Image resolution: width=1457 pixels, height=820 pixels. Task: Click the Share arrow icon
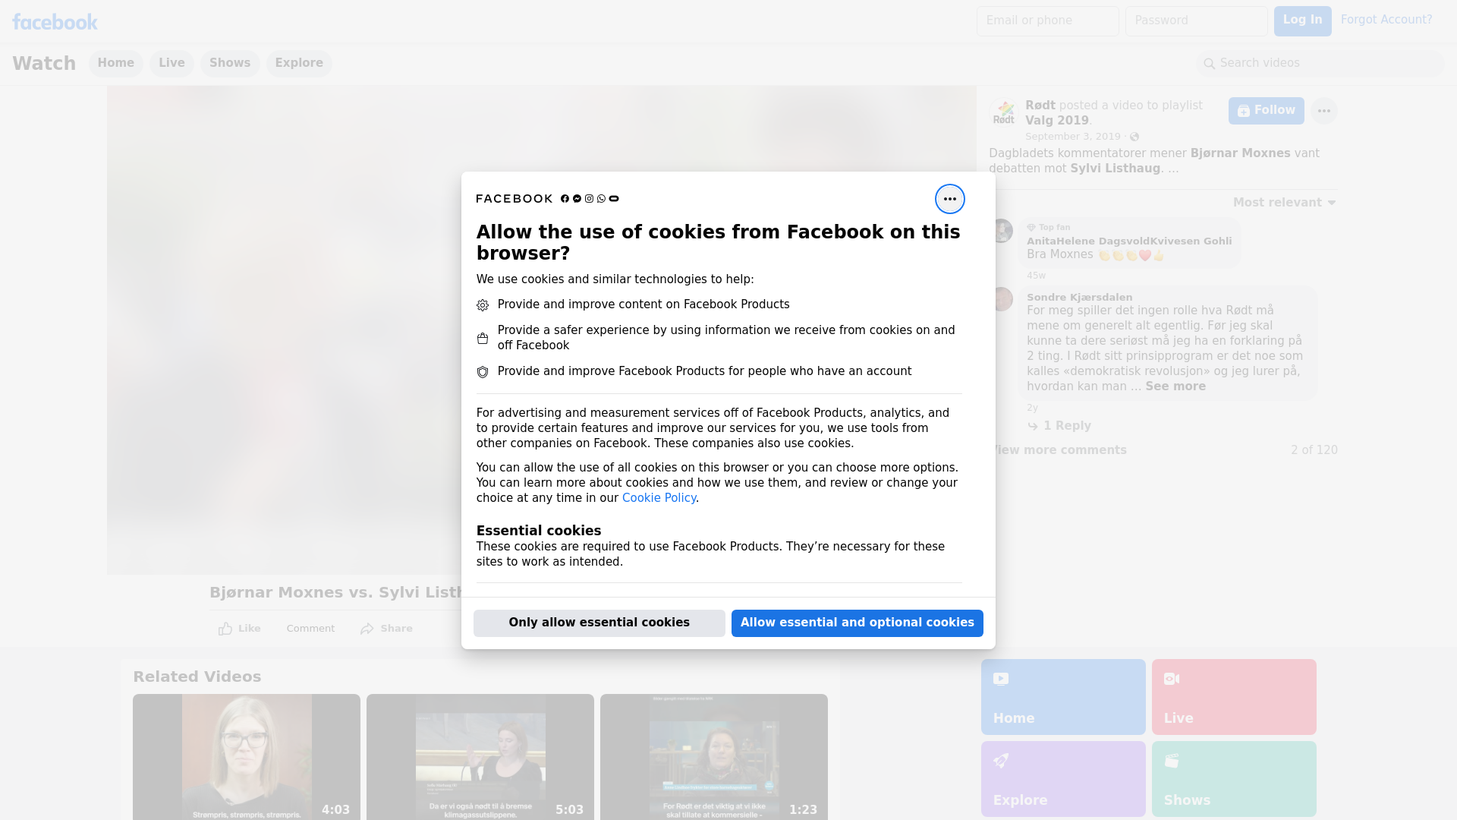tap(367, 629)
